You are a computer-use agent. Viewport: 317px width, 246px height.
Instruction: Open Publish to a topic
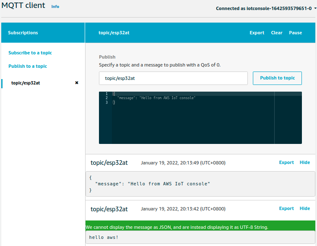tap(28, 66)
